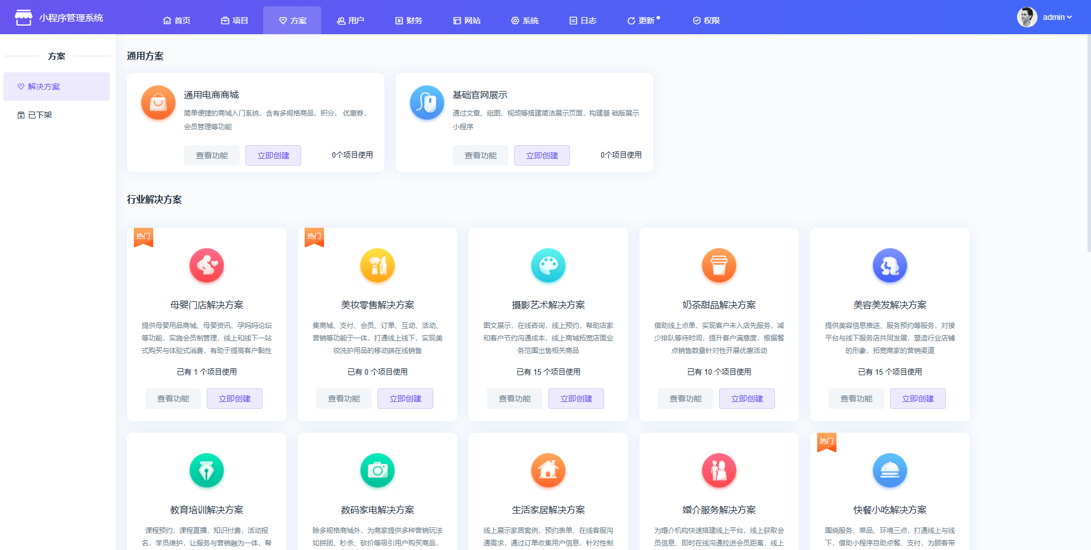Image resolution: width=1091 pixels, height=550 pixels.
Task: Select 解决方案 in the sidebar
Action: (x=44, y=87)
